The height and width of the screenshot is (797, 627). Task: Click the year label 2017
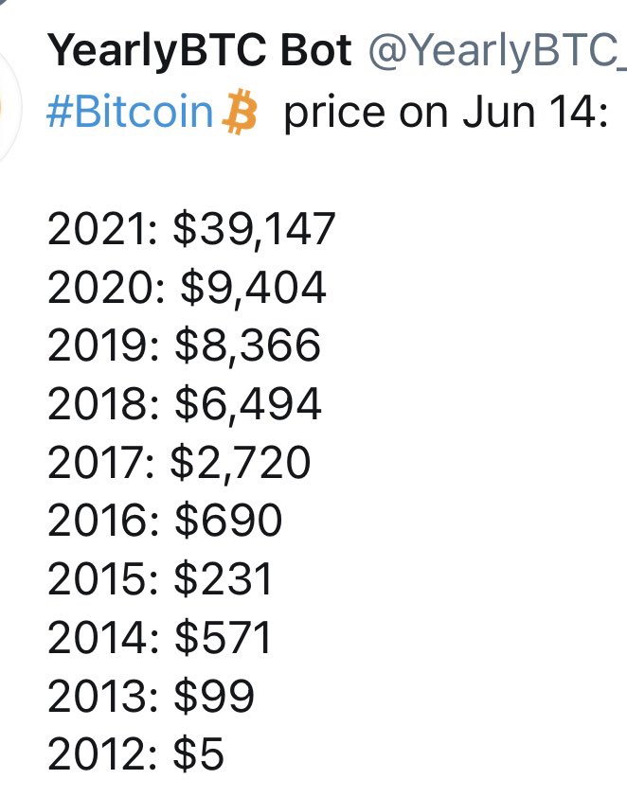(98, 463)
